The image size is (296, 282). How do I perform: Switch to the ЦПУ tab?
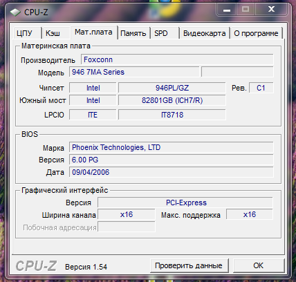click(27, 33)
